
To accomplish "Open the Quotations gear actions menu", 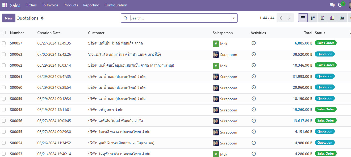I will tap(42, 18).
